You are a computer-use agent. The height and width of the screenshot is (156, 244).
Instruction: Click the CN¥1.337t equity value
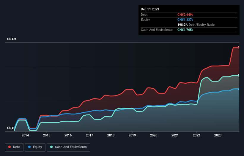pos(185,20)
